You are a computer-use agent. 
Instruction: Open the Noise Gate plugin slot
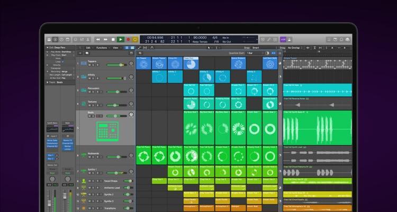click(x=52, y=140)
